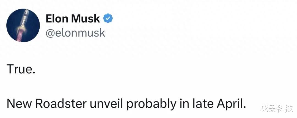Open the @elonmusk handle link
The image size is (297, 118).
point(75,32)
